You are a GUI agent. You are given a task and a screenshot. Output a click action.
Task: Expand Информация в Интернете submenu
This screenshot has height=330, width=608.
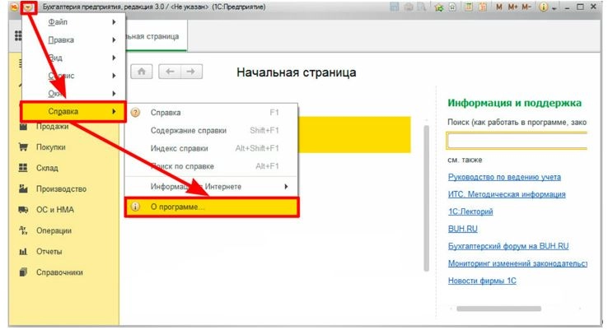pyautogui.click(x=212, y=187)
